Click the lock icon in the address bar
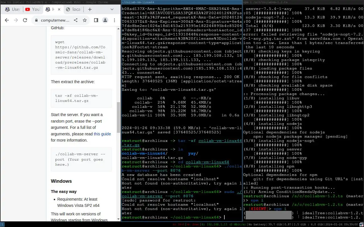 click(36, 20)
